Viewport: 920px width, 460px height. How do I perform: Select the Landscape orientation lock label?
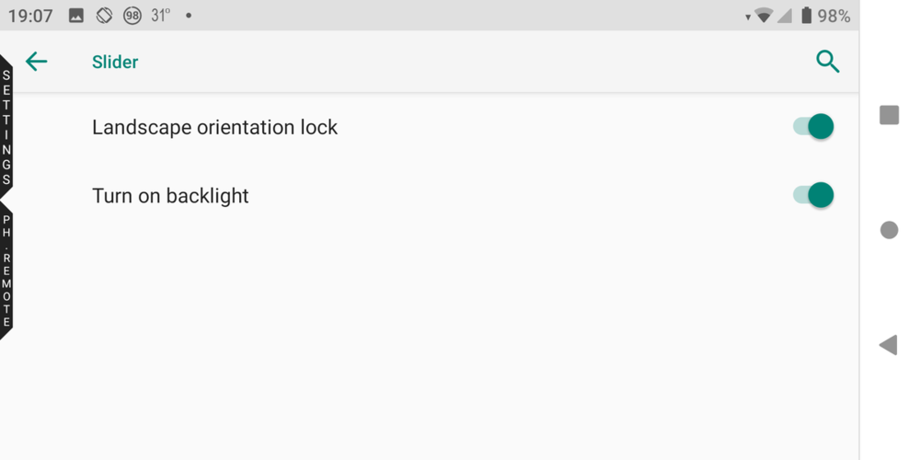214,127
